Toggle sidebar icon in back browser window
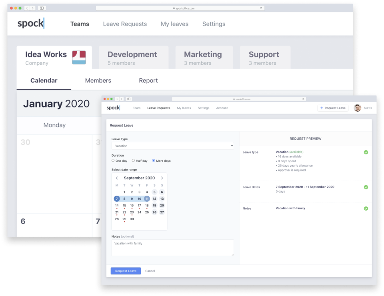The height and width of the screenshot is (296, 384). [42, 8]
